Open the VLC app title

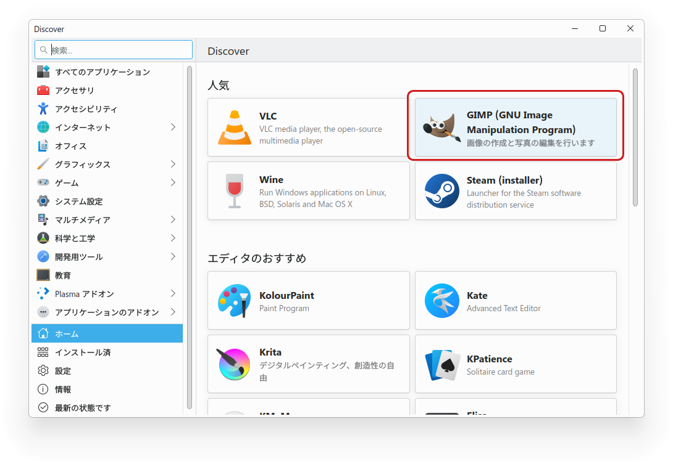[x=268, y=116]
